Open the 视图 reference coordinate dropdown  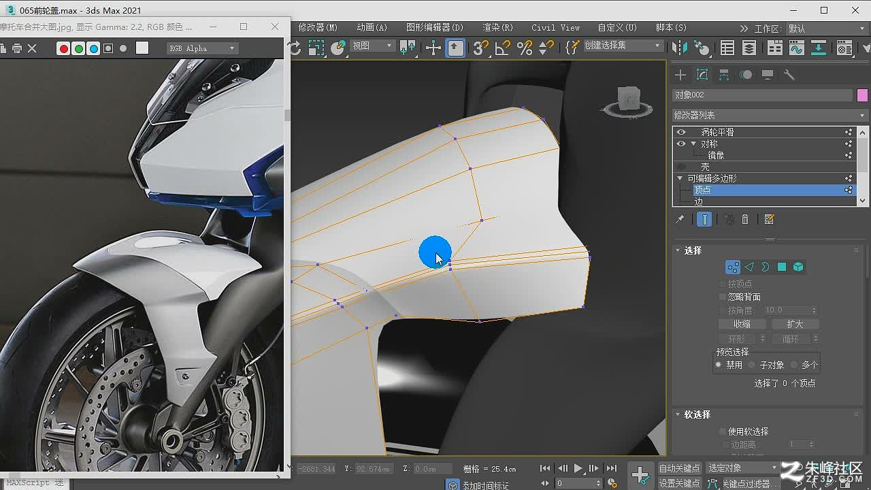point(372,46)
